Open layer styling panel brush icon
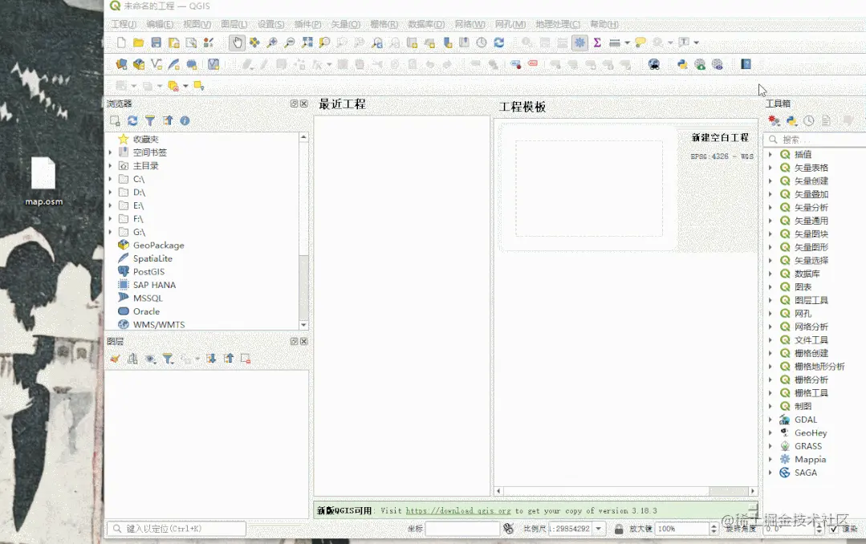The image size is (866, 544). (x=115, y=359)
